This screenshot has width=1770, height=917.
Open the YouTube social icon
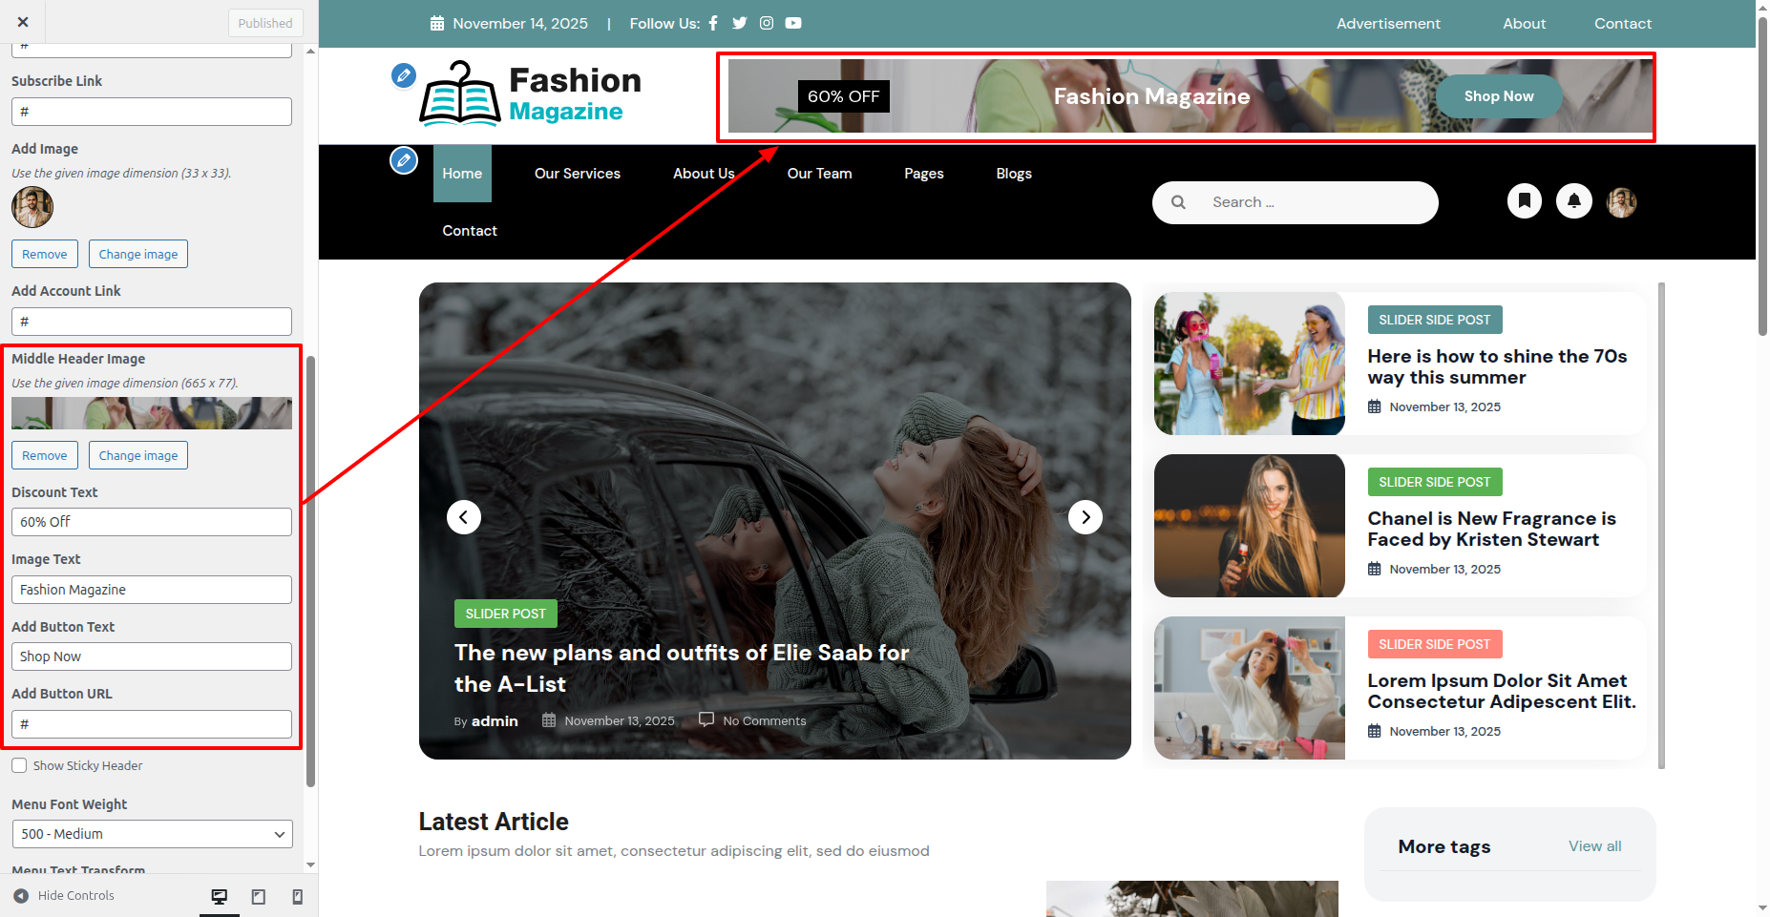coord(793,23)
